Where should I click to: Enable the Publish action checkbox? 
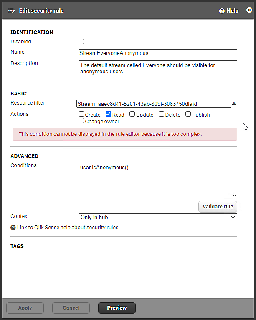pos(188,114)
